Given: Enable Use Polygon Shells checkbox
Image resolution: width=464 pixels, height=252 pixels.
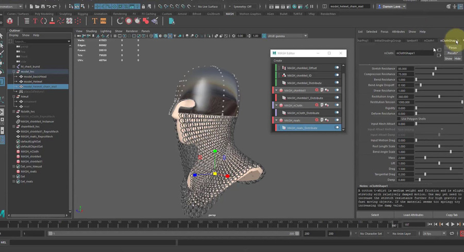Looking at the screenshot, I should (399, 119).
